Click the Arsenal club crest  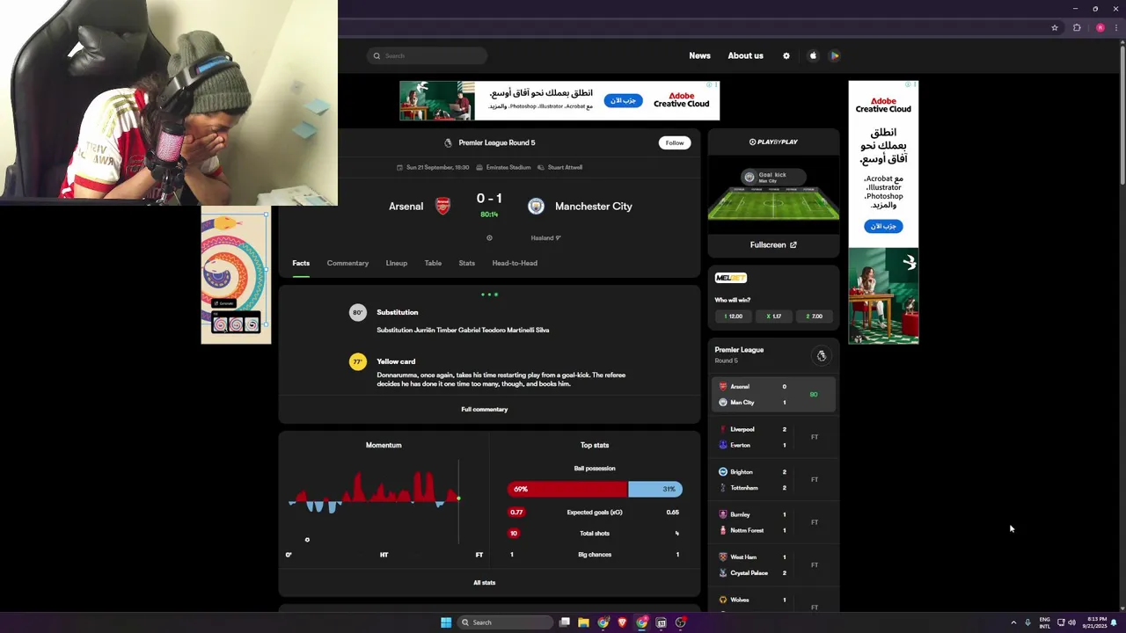[x=443, y=206]
